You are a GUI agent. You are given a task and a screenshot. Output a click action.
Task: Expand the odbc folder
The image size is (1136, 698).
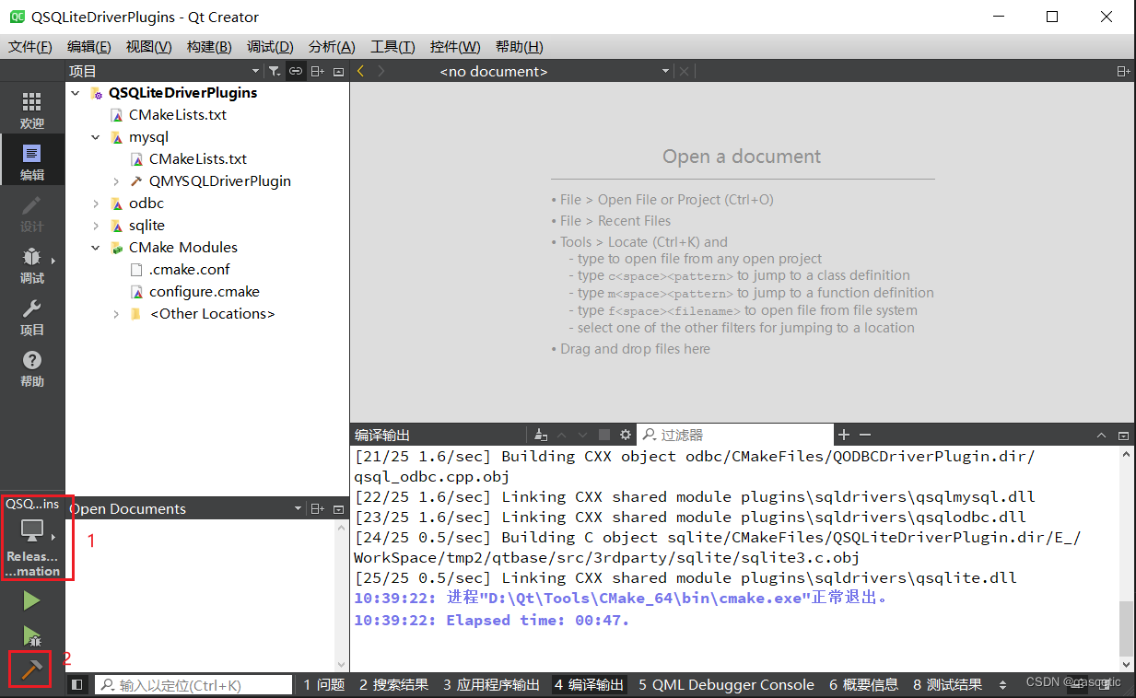[x=96, y=204]
